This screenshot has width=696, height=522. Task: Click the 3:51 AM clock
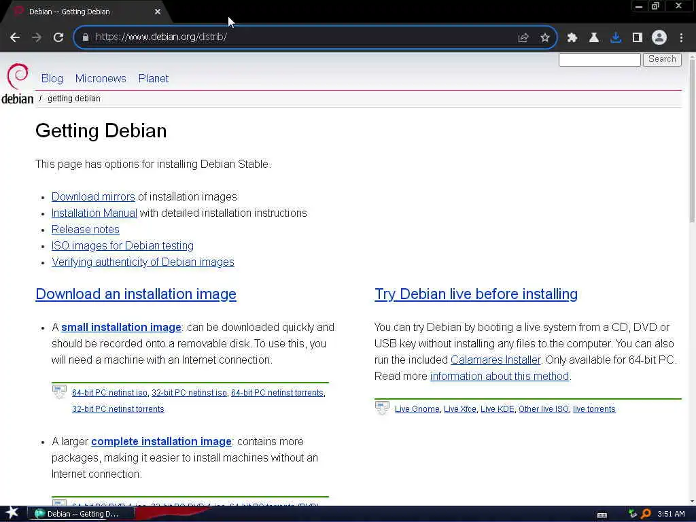[x=671, y=514]
